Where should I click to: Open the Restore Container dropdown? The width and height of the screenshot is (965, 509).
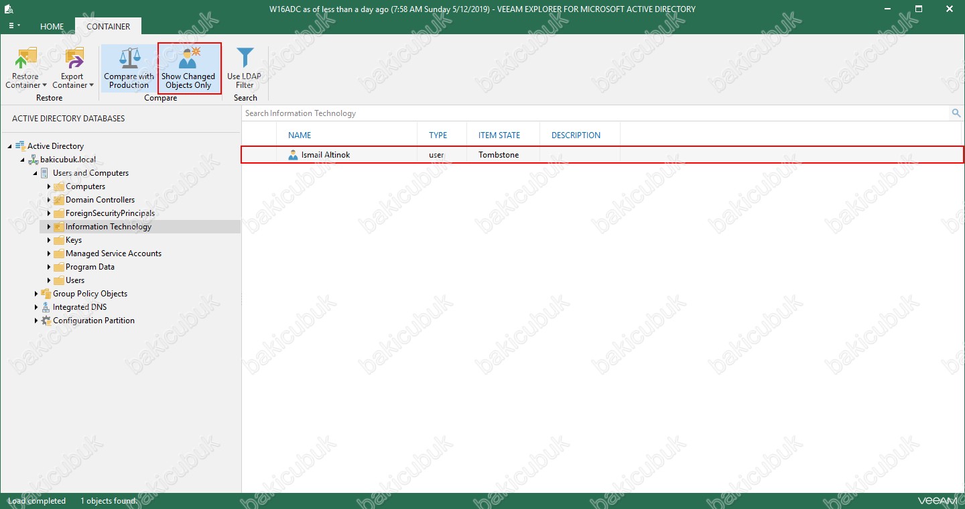click(26, 68)
